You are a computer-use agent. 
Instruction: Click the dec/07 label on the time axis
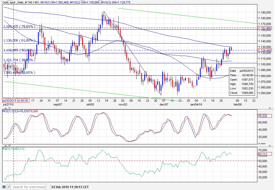click(x=164, y=104)
